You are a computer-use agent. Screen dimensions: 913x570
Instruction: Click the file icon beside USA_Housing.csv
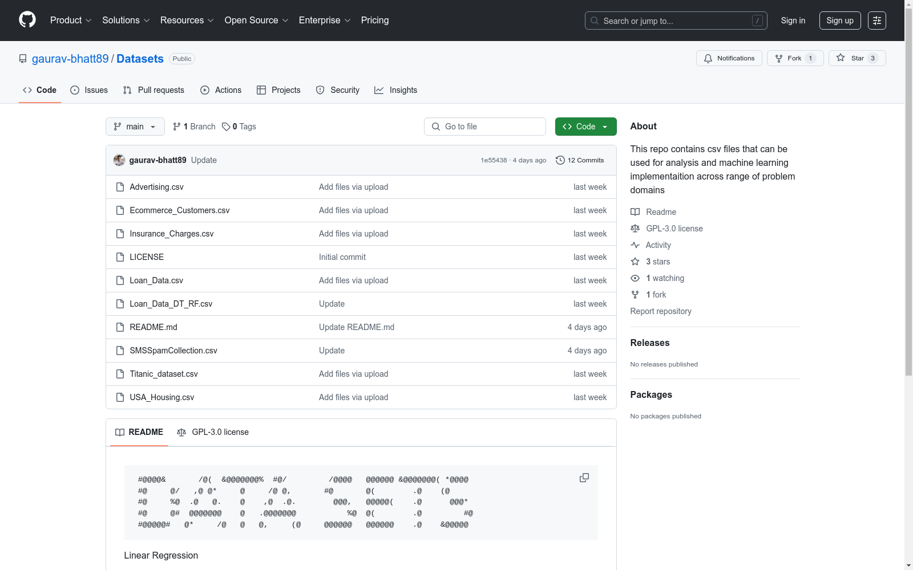[120, 397]
